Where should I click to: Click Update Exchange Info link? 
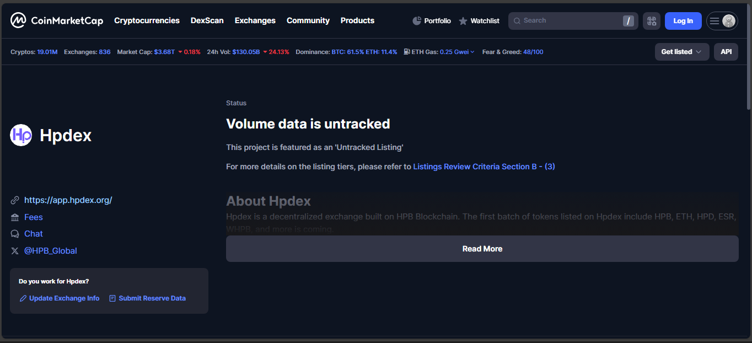pos(65,298)
